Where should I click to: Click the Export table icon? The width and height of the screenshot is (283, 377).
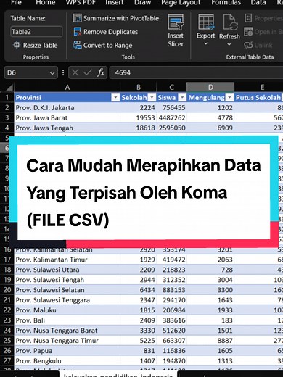206,22
